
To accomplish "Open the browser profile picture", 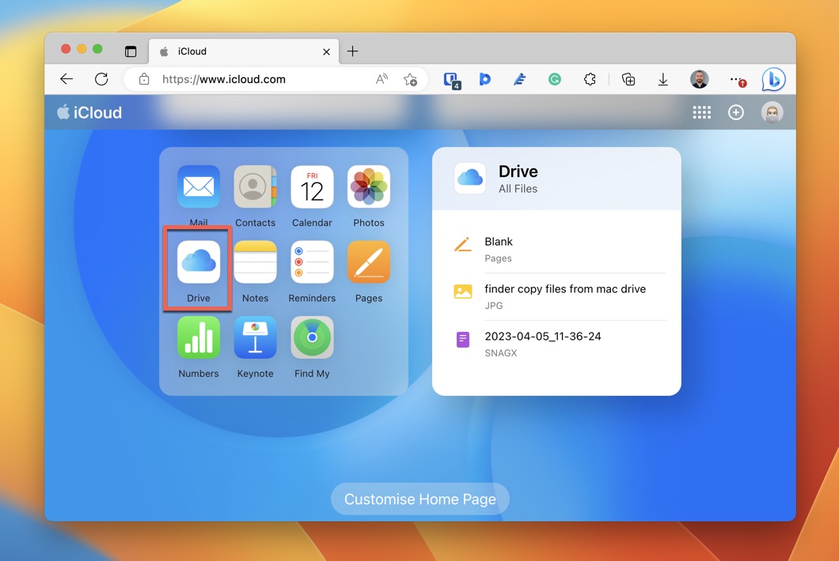I will click(x=699, y=79).
